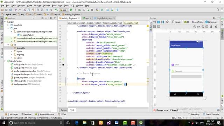Open the API 25 version dropdown
The width and height of the screenshot is (224, 126).
point(187,22)
